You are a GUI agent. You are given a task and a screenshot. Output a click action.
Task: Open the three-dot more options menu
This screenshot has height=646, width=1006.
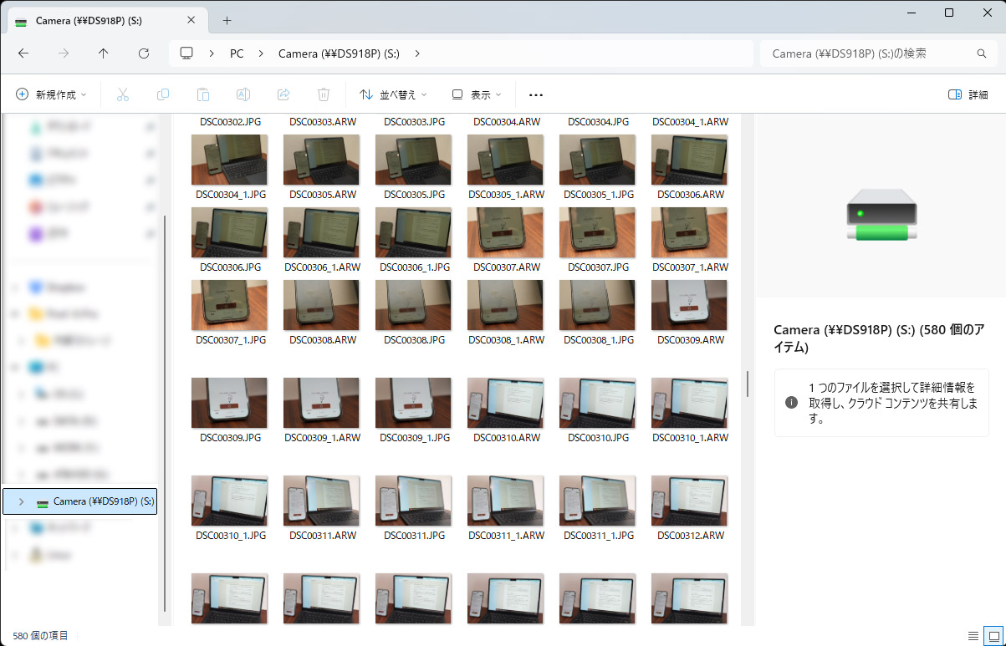536,94
